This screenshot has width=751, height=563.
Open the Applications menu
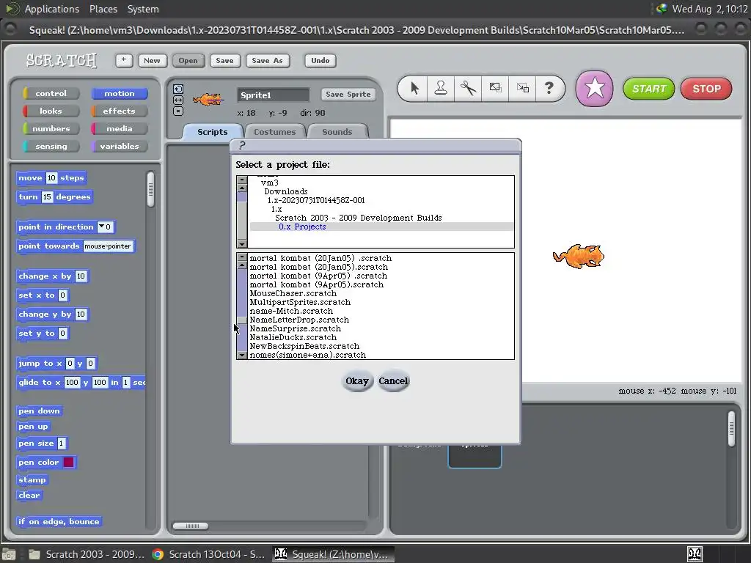click(52, 9)
